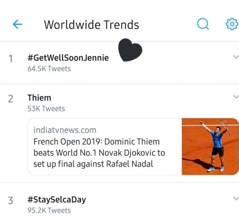Click the rank number 3 entry
239x222 pixels.
(x=11, y=201)
